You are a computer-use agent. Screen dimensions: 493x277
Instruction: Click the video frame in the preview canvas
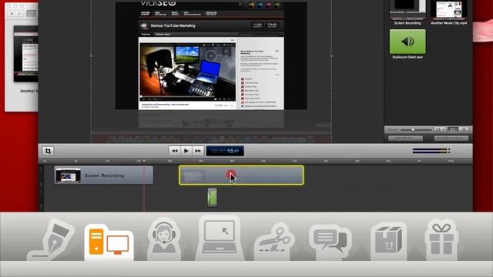pos(188,72)
